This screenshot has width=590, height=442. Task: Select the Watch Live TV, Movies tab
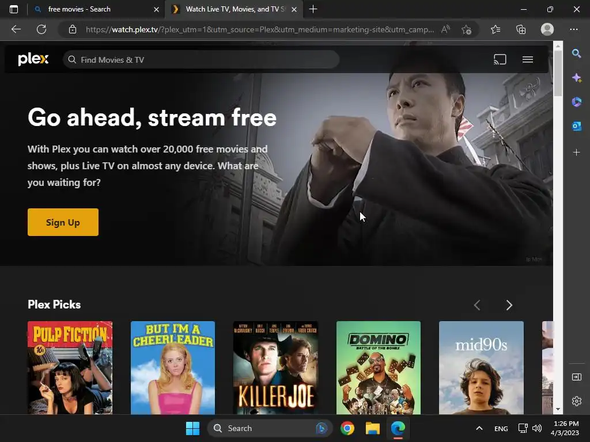pos(233,9)
